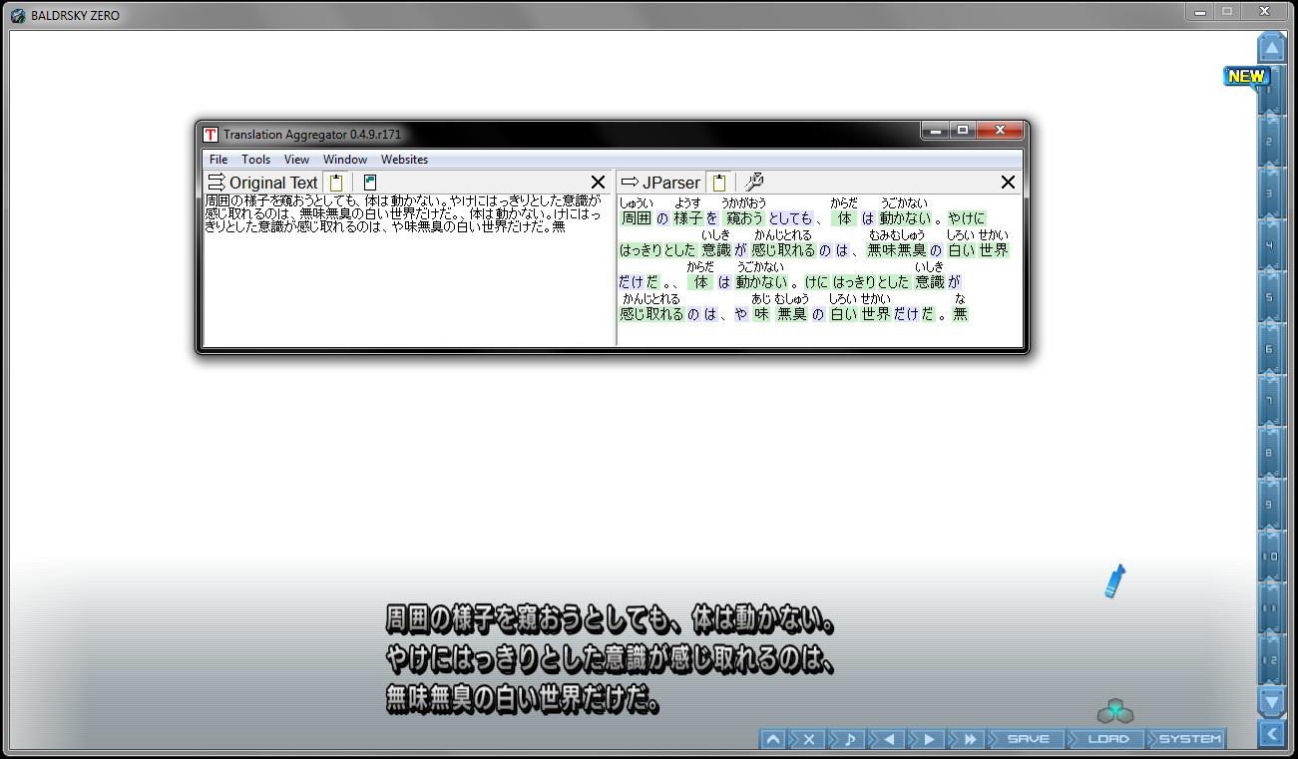Minimize the Translation Aggregator window
This screenshot has height=759, width=1298.
(x=935, y=130)
